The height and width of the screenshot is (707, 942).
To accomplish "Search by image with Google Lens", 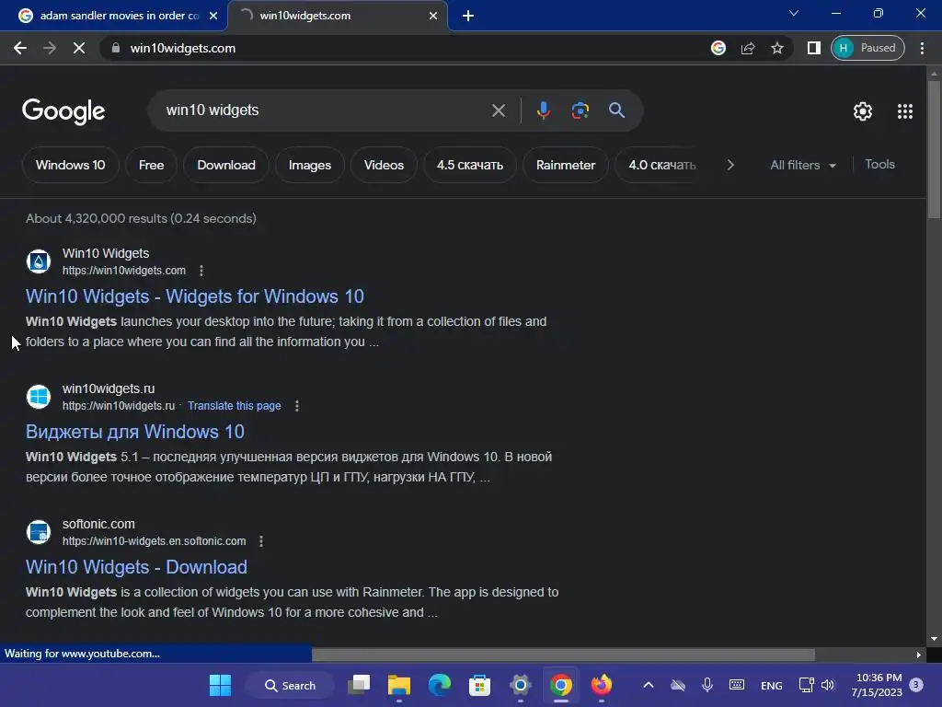I will 580,110.
